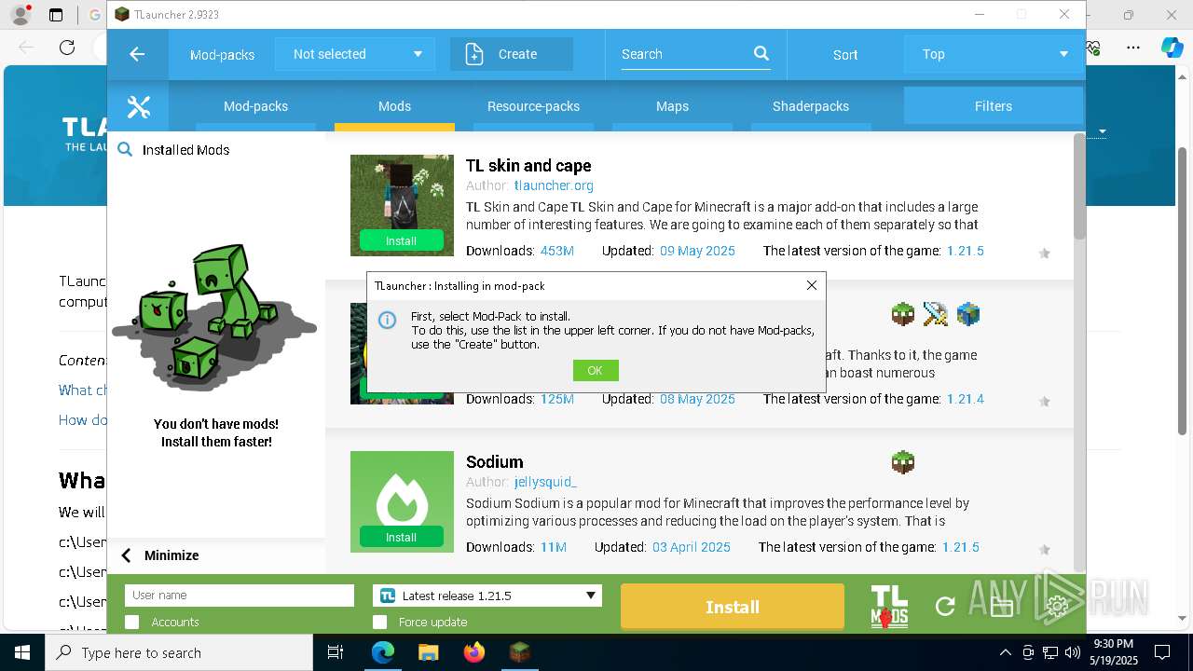Star the Sodium mod as favorite
The width and height of the screenshot is (1193, 671).
(x=1044, y=549)
